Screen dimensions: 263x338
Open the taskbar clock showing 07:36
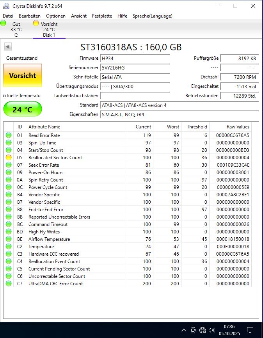(x=229, y=330)
